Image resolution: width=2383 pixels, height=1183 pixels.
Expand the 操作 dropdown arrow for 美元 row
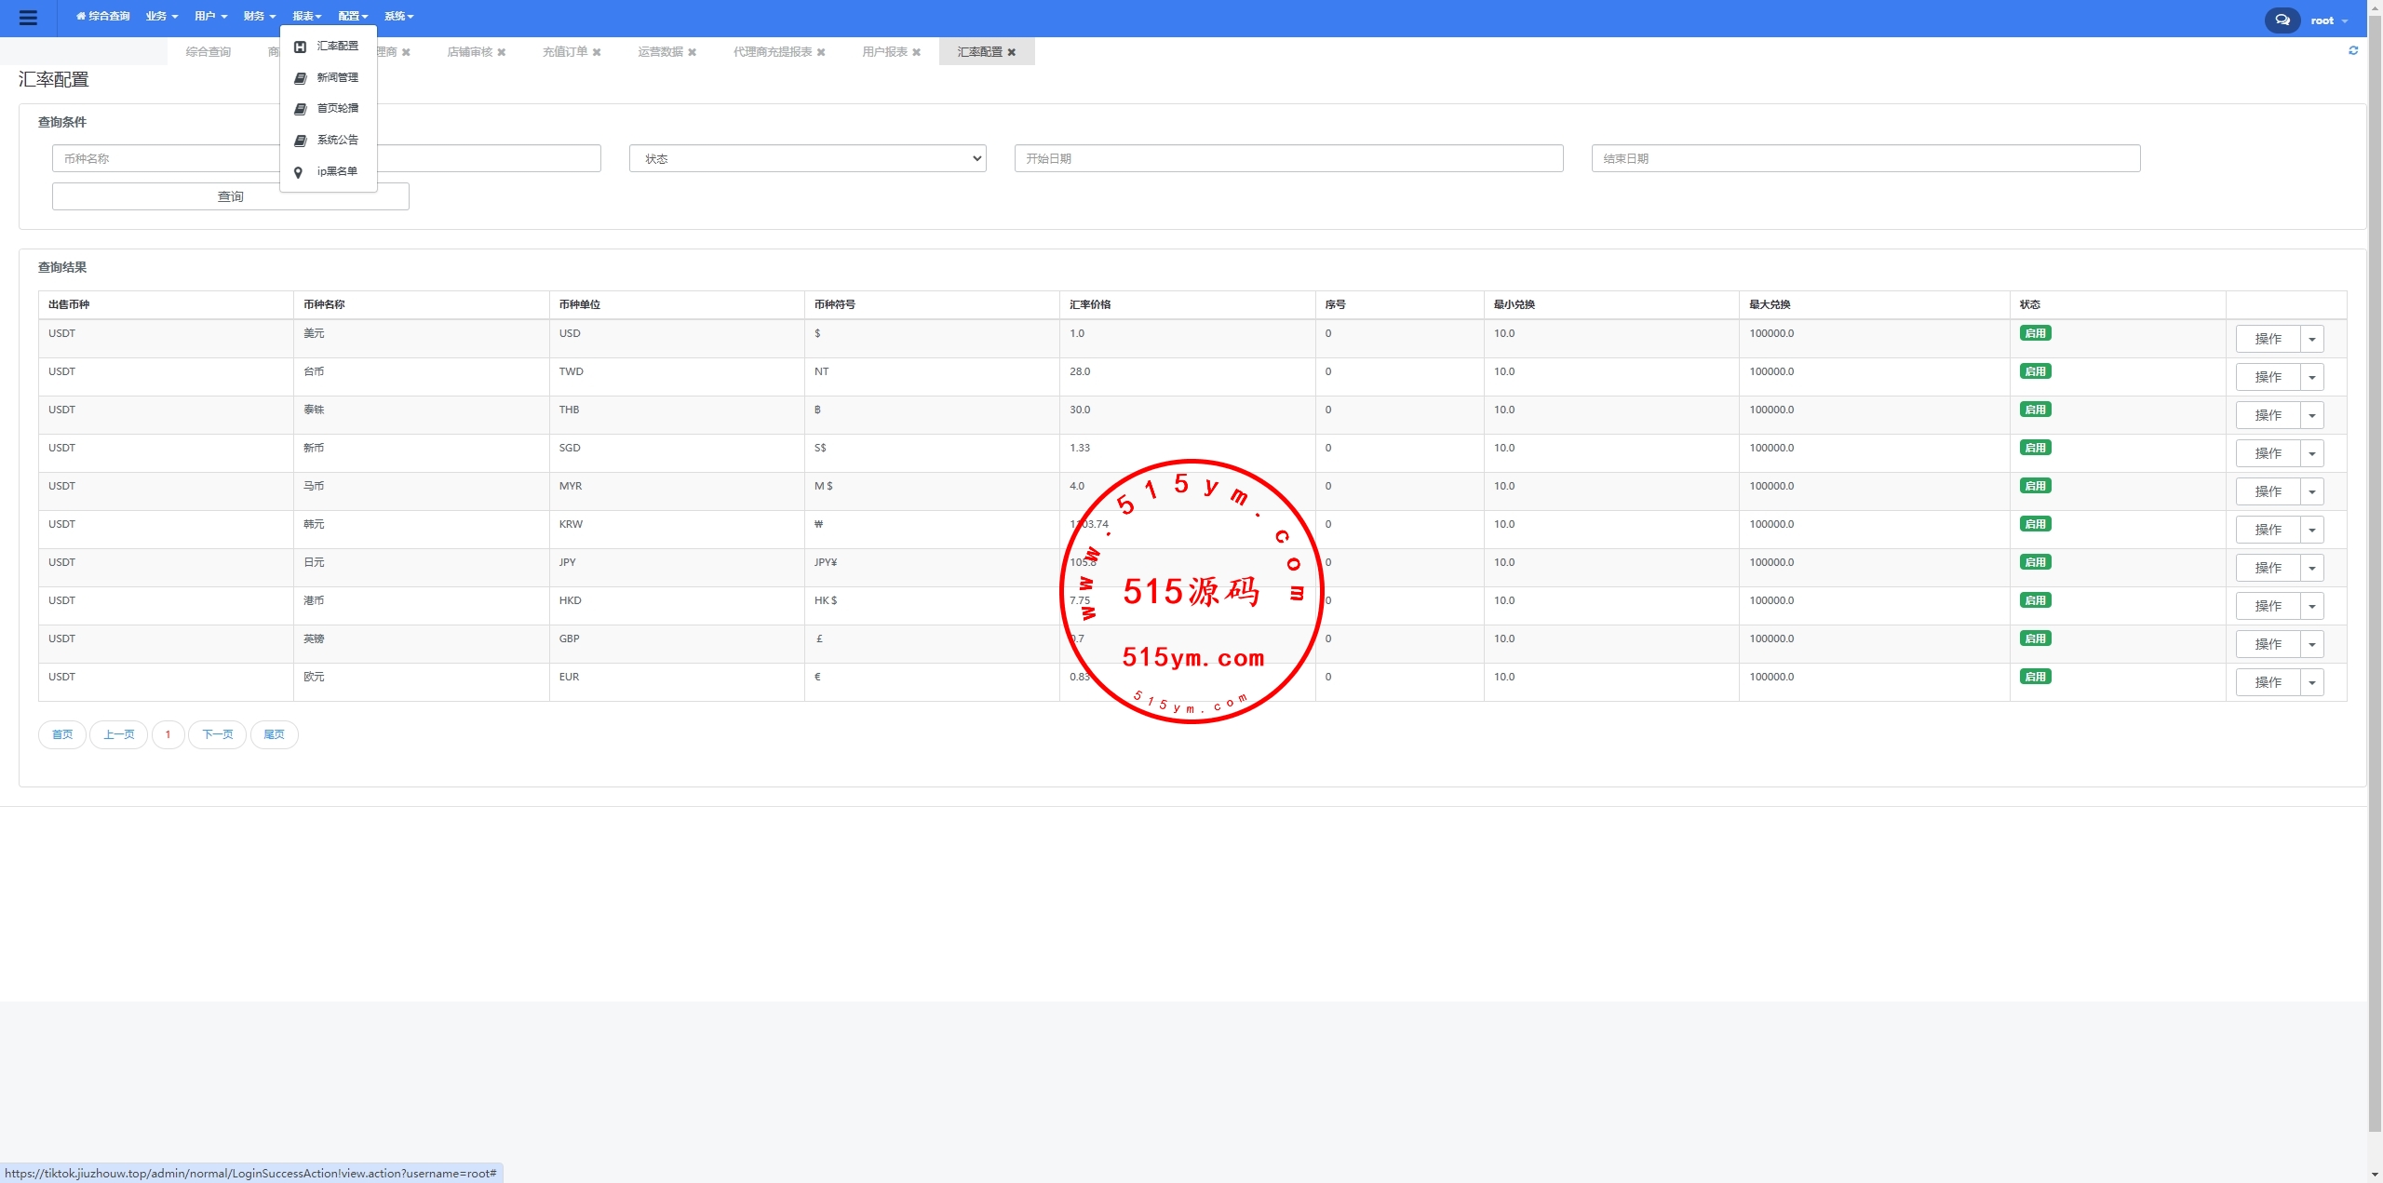pyautogui.click(x=2312, y=340)
